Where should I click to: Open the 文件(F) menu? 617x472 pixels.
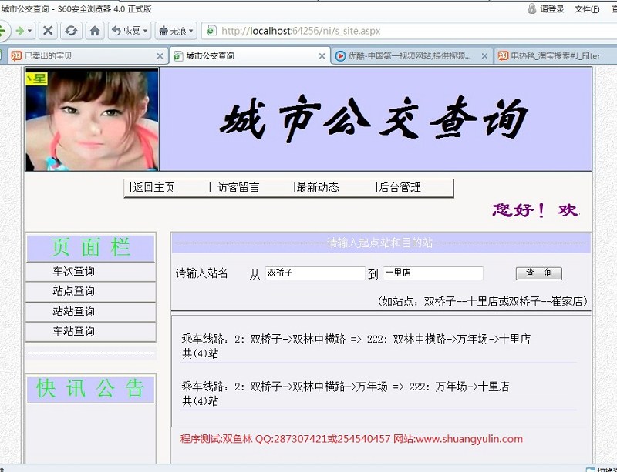coord(587,8)
